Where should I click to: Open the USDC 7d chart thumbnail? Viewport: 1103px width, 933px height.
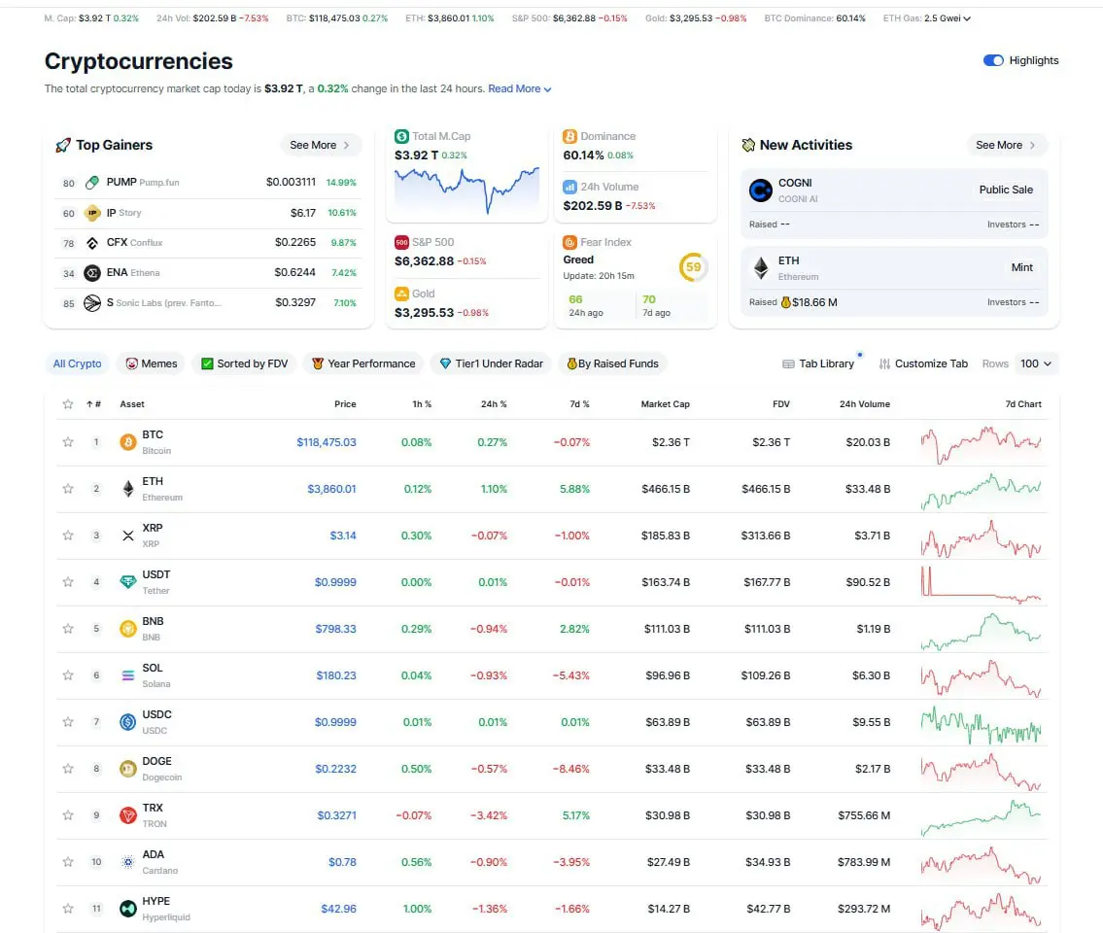tap(981, 725)
